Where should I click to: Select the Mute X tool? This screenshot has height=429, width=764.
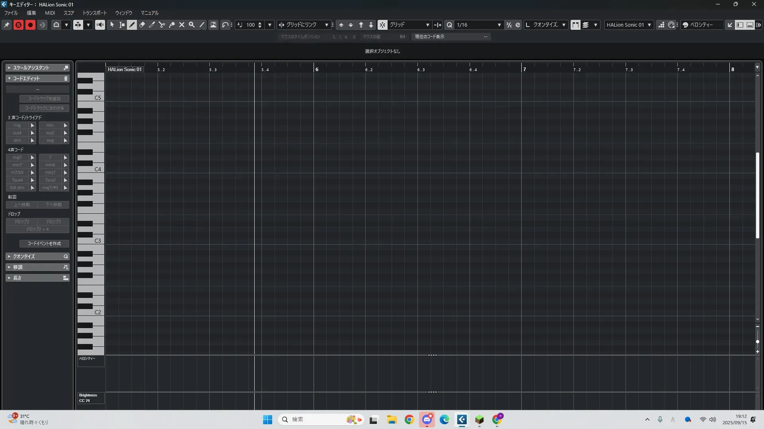pos(182,25)
